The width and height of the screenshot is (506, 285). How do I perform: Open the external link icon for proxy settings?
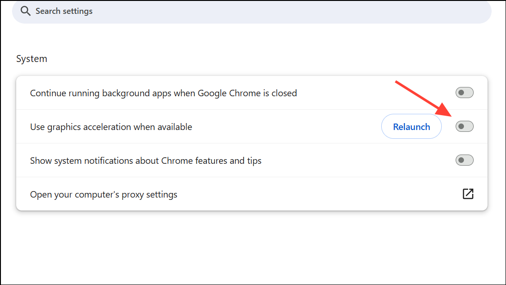point(468,194)
